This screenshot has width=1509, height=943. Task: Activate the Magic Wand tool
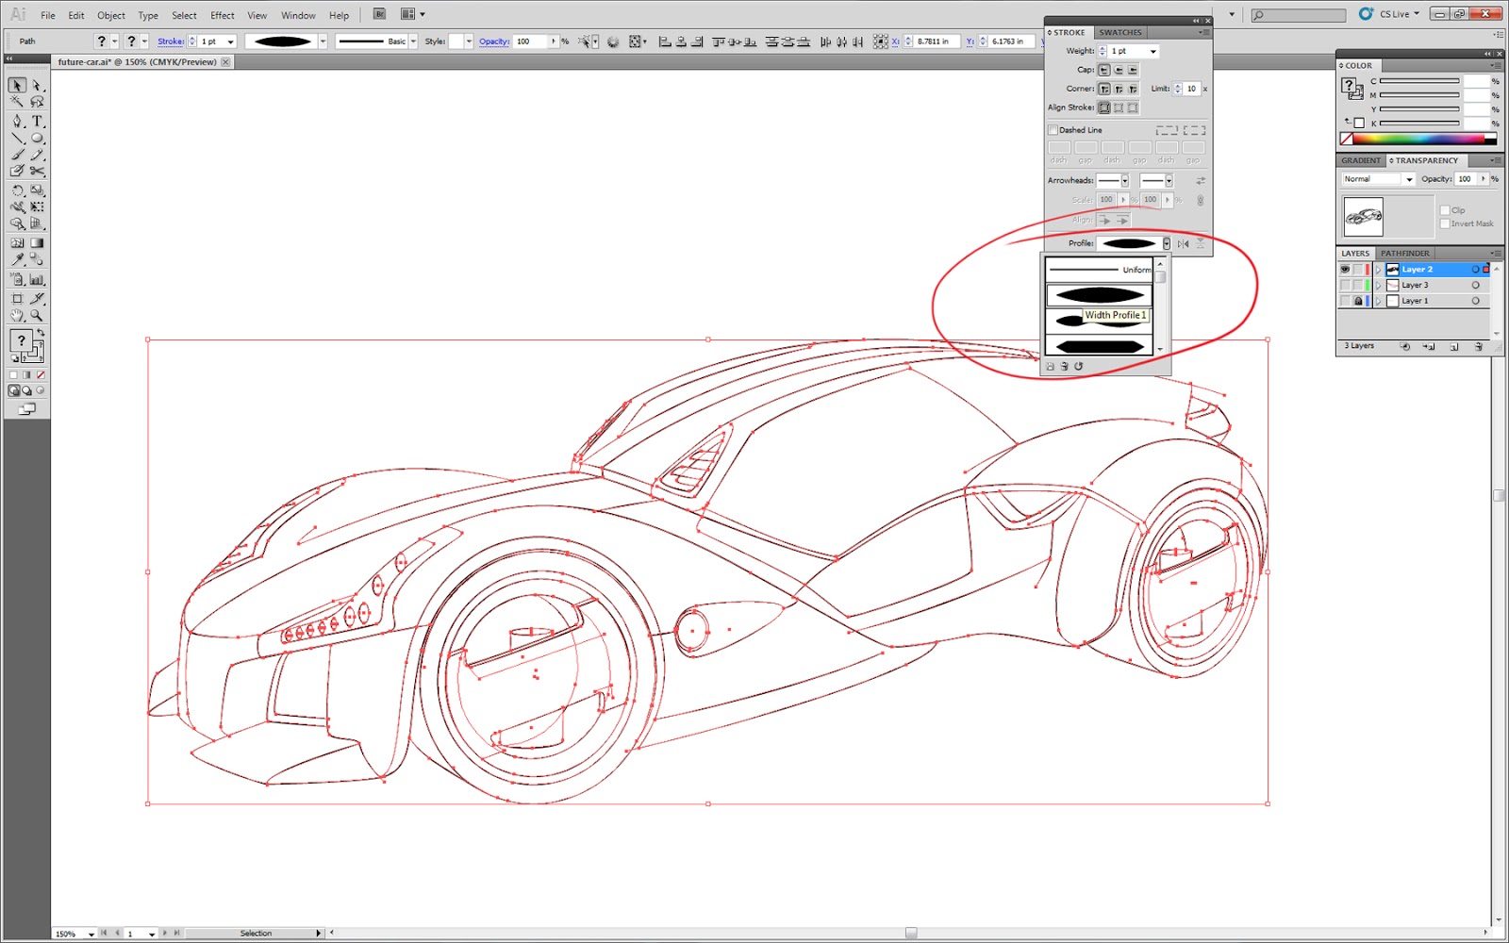pyautogui.click(x=17, y=102)
